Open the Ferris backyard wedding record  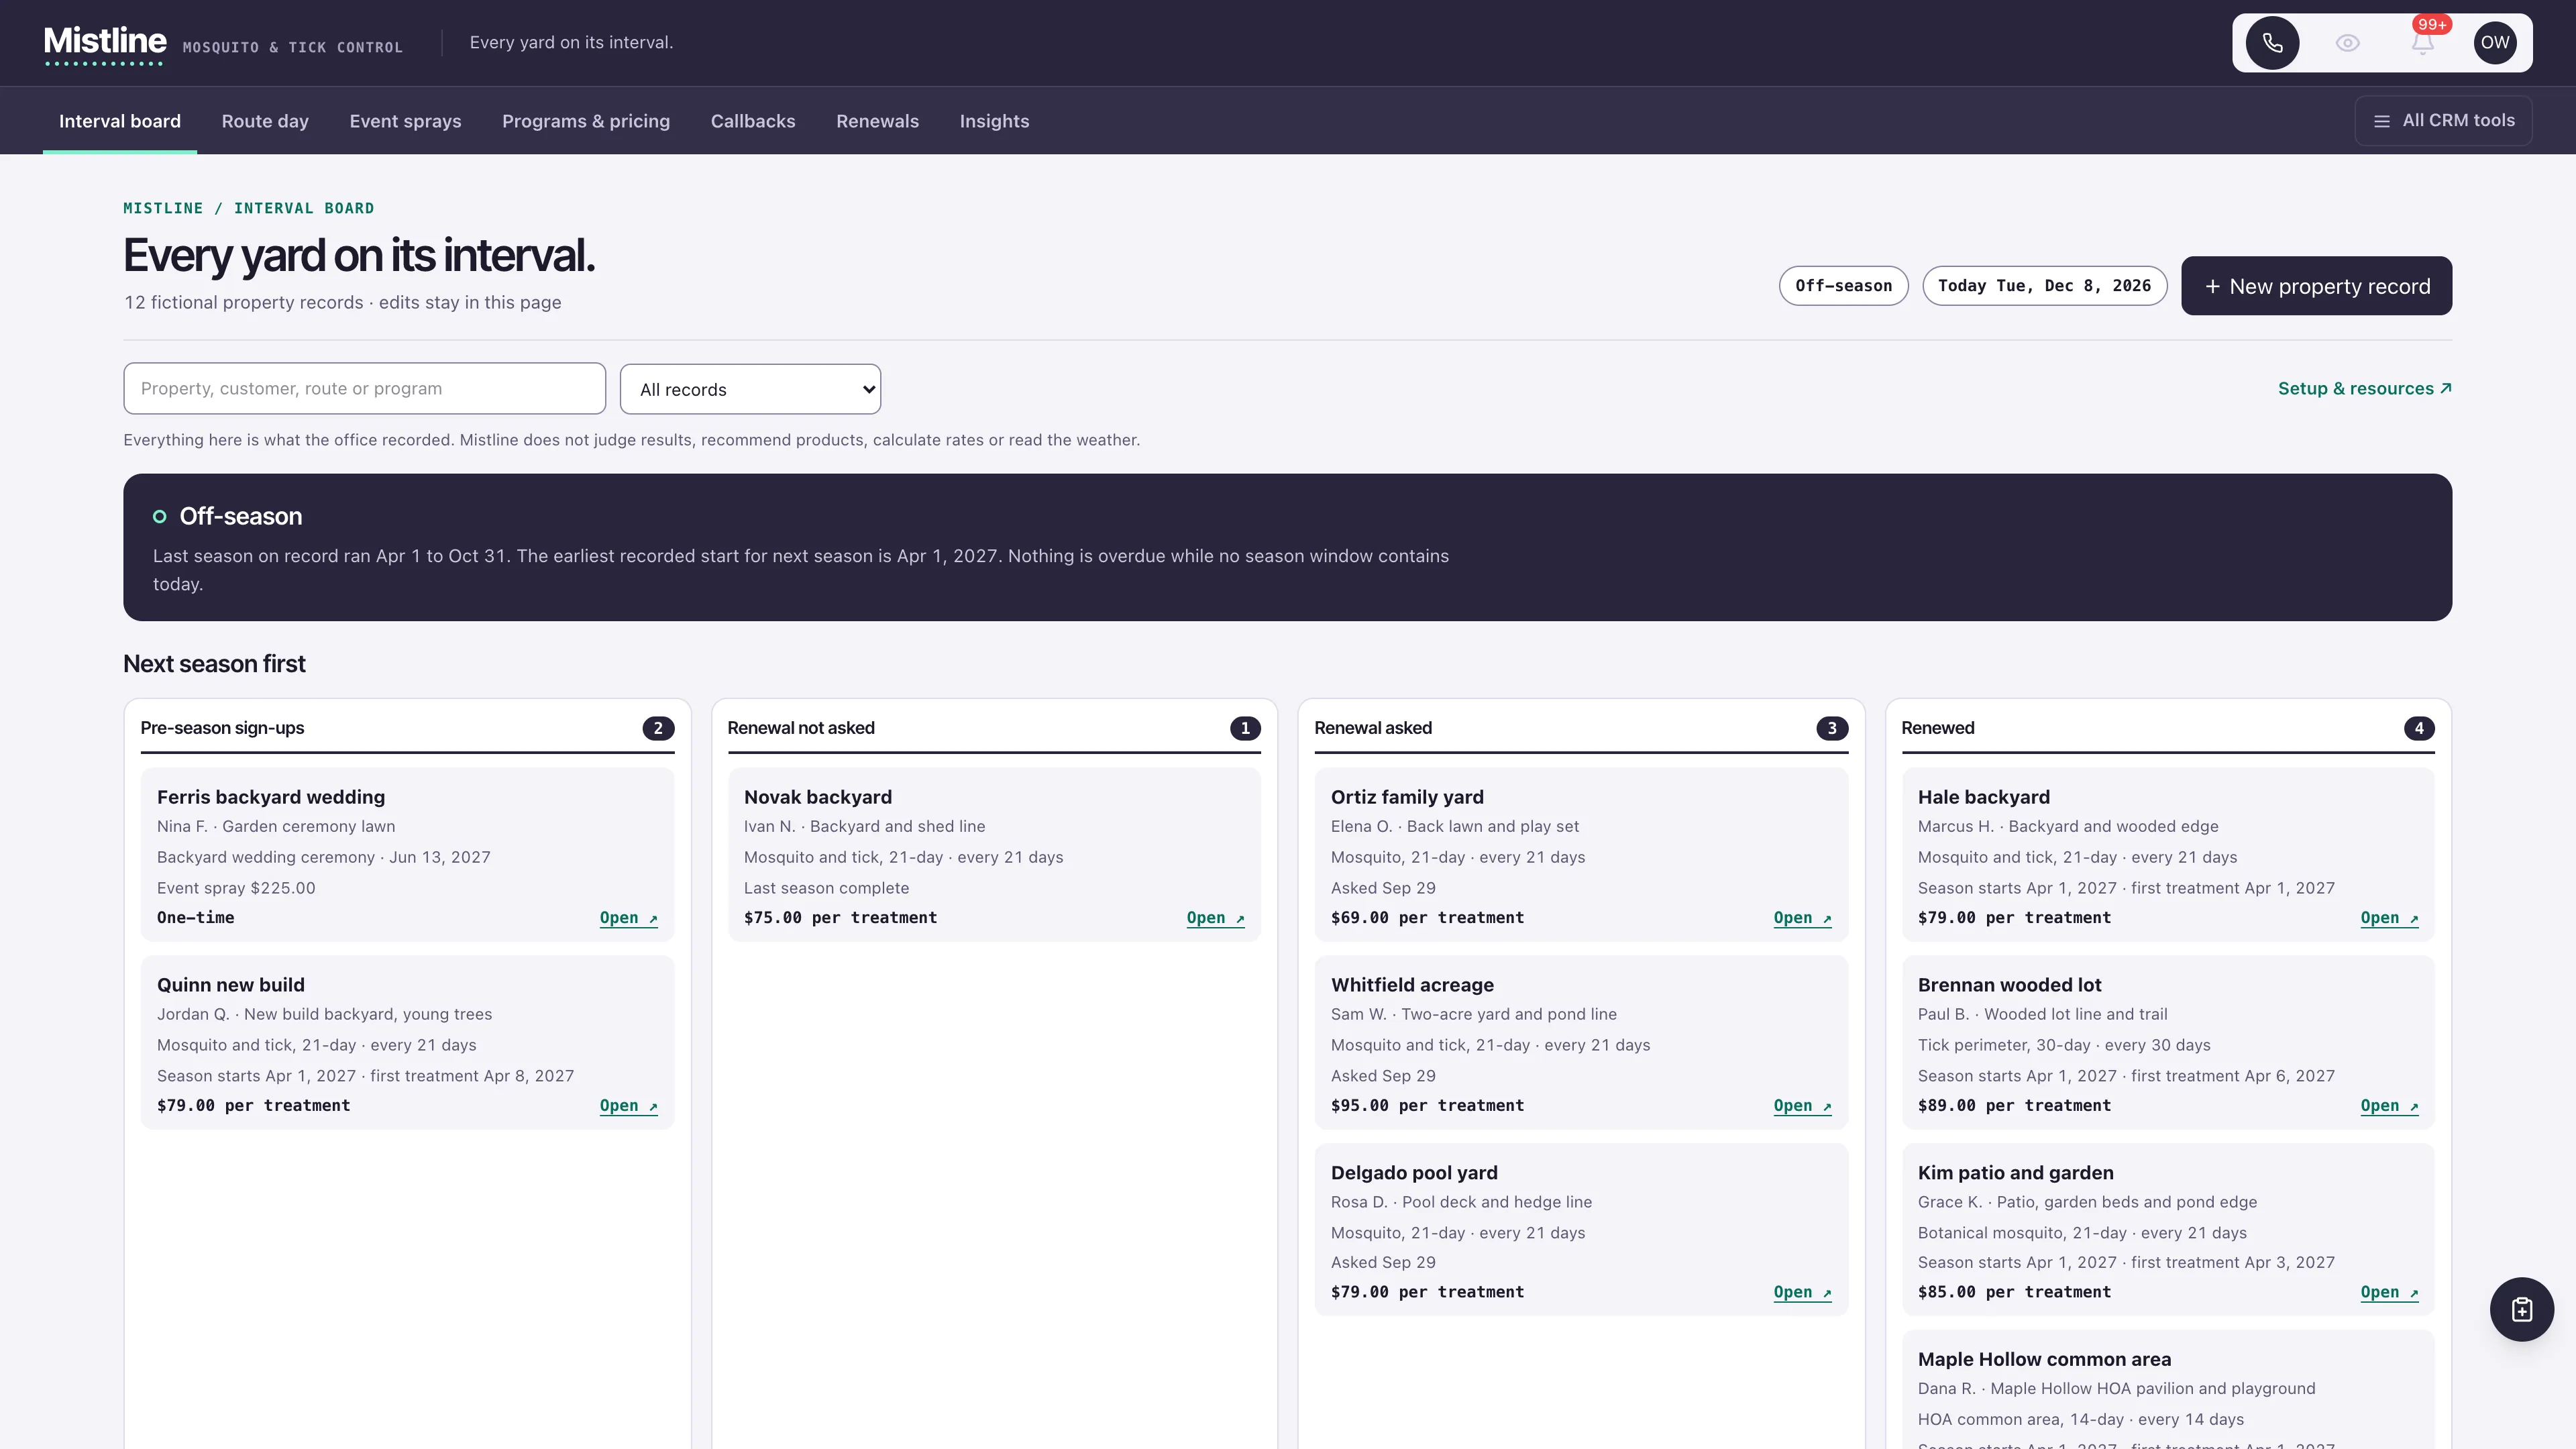click(628, 918)
